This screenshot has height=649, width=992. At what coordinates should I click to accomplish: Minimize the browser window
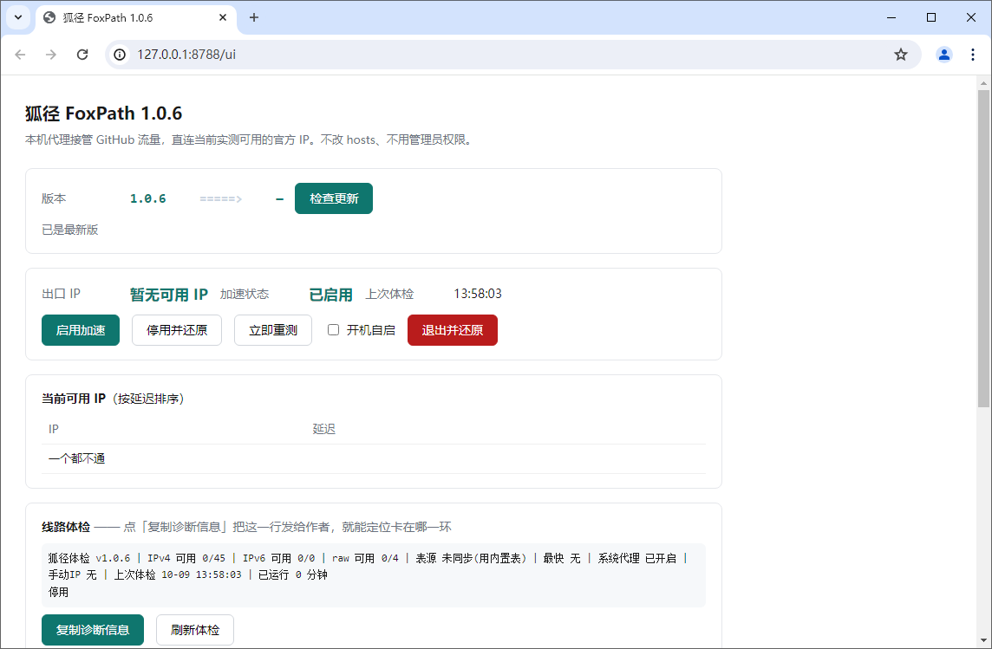point(891,17)
